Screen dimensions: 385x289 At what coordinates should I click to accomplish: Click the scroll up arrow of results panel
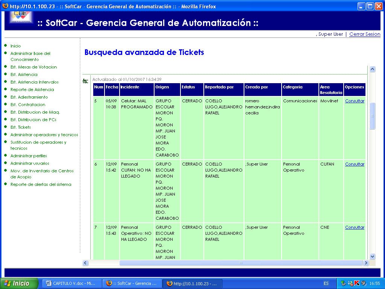point(372,69)
